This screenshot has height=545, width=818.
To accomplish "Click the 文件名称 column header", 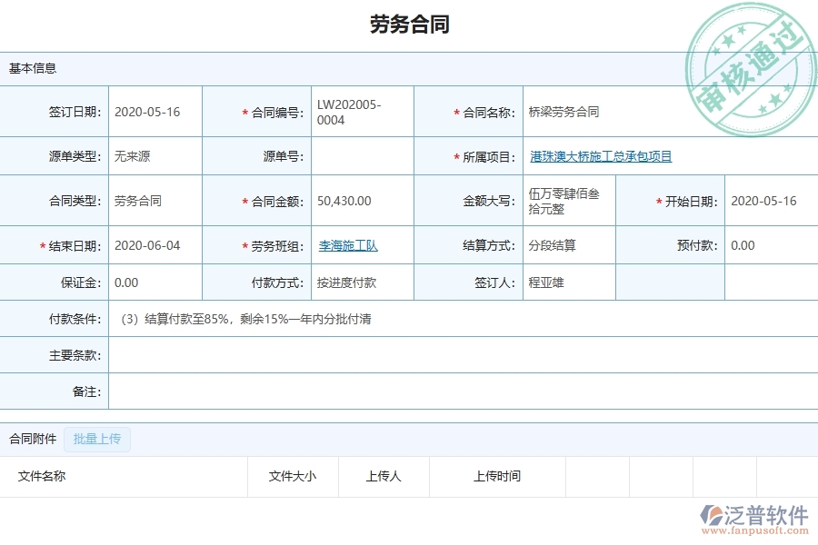I will coord(44,476).
